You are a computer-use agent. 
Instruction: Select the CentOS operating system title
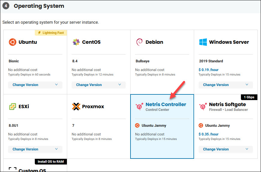coord(91,42)
